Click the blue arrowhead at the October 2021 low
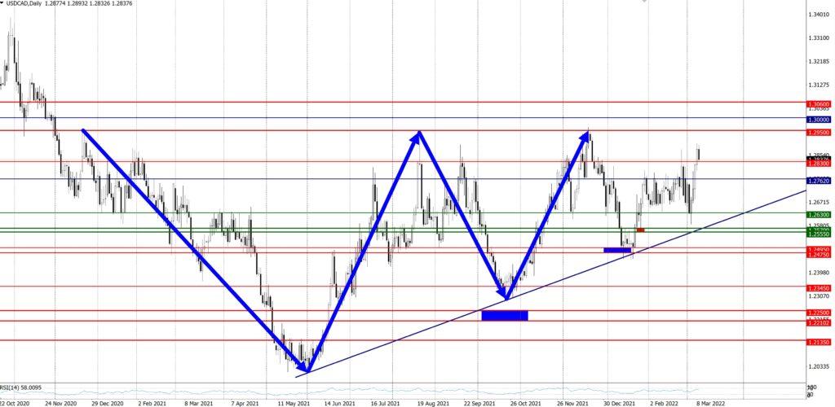The image size is (835, 407). click(506, 296)
